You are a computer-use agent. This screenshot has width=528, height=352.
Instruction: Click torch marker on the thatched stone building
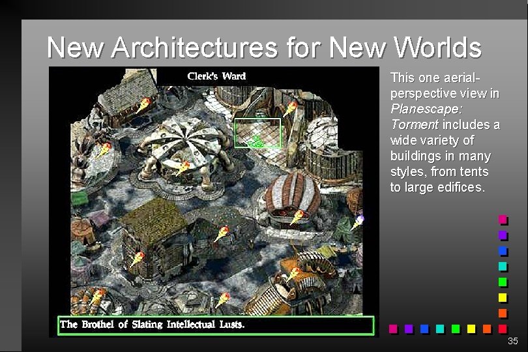coord(143,105)
